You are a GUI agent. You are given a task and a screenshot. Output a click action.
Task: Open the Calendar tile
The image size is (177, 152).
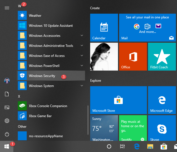104,28
